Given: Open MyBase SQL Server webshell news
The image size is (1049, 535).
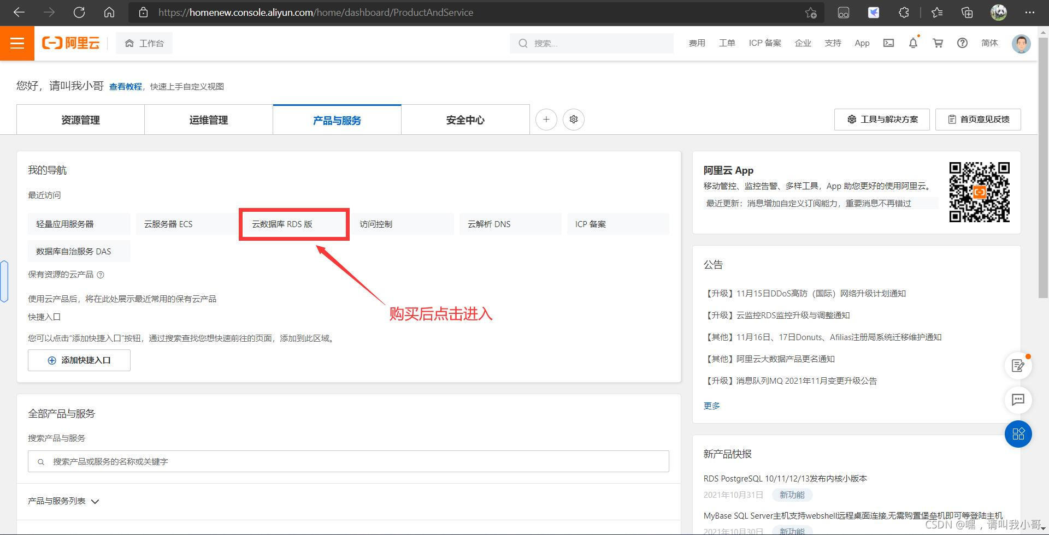Looking at the screenshot, I should click(853, 515).
